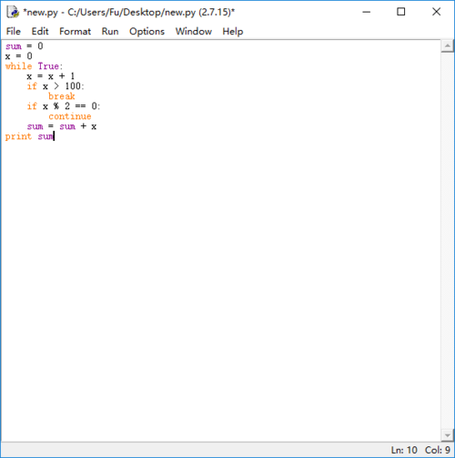The height and width of the screenshot is (458, 455).
Task: Click the Col: 9 status indicator
Action: click(x=438, y=450)
